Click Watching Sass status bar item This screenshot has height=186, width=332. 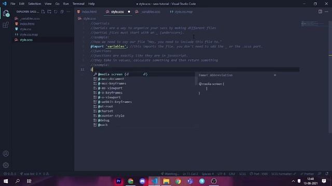point(170,174)
